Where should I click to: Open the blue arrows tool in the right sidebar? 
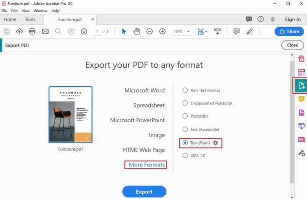coord(302,126)
